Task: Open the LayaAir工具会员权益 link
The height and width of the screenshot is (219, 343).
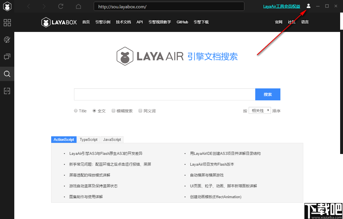Action: click(282, 6)
